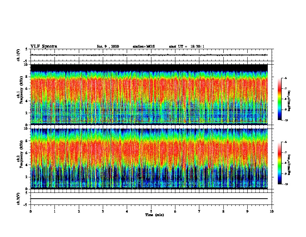The width and height of the screenshot is (306, 237).
Task: Click the "Time (min)" axis label
Action: point(155,215)
